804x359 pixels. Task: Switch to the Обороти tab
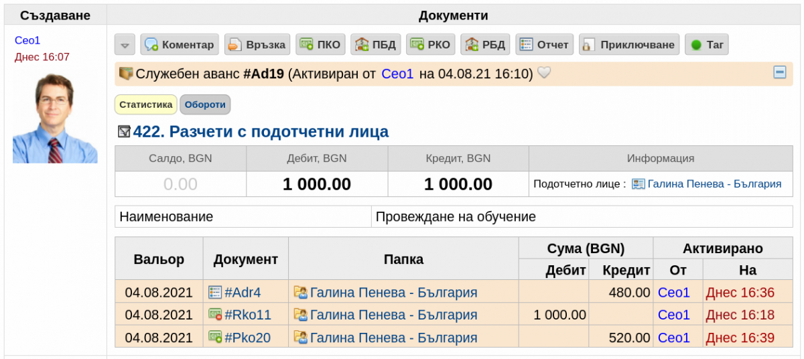click(205, 104)
